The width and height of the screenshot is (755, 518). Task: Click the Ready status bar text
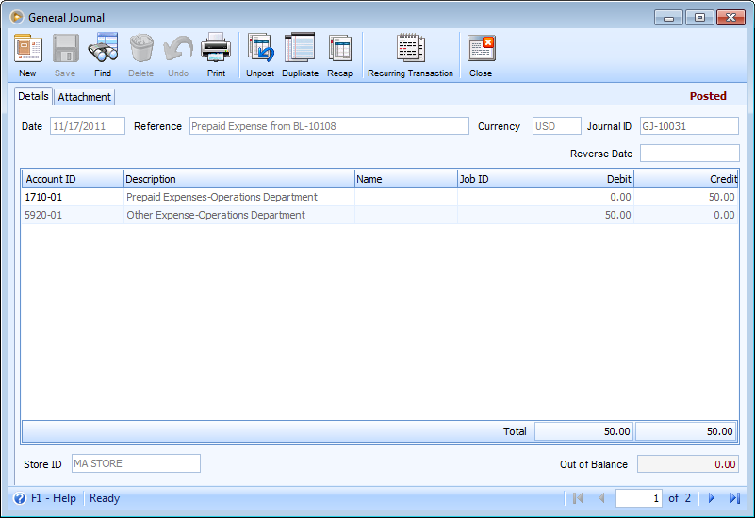pos(105,498)
